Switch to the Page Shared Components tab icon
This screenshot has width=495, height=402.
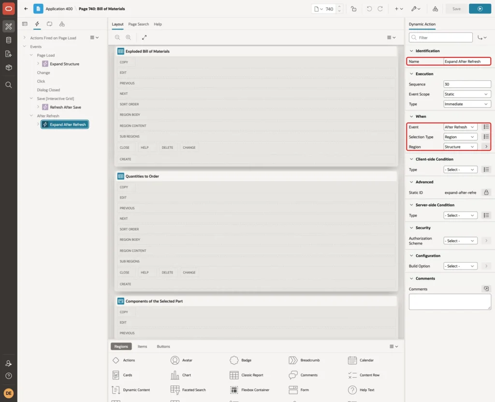click(x=62, y=24)
